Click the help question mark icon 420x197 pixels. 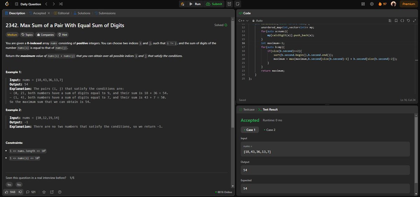tap(60, 192)
